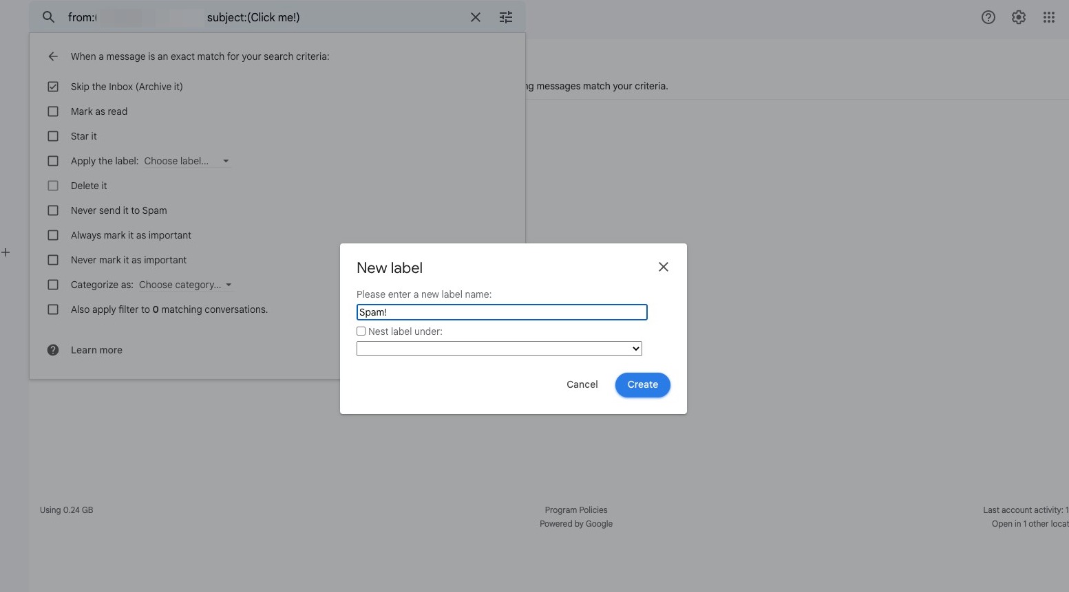Open the Google apps grid
The image size is (1069, 592).
pos(1048,17)
